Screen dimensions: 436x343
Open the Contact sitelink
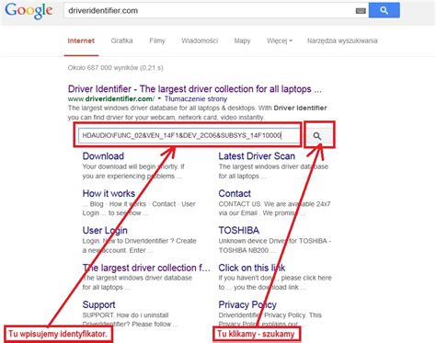pos(235,193)
